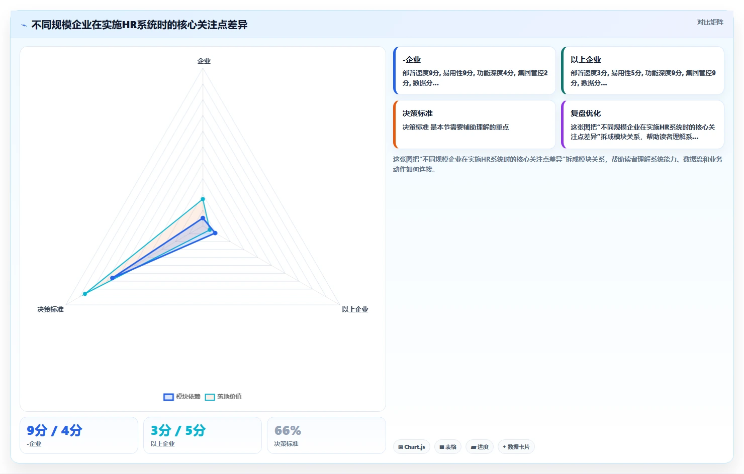This screenshot has width=744, height=474.
Task: Click the 表格 tag chip
Action: click(448, 447)
